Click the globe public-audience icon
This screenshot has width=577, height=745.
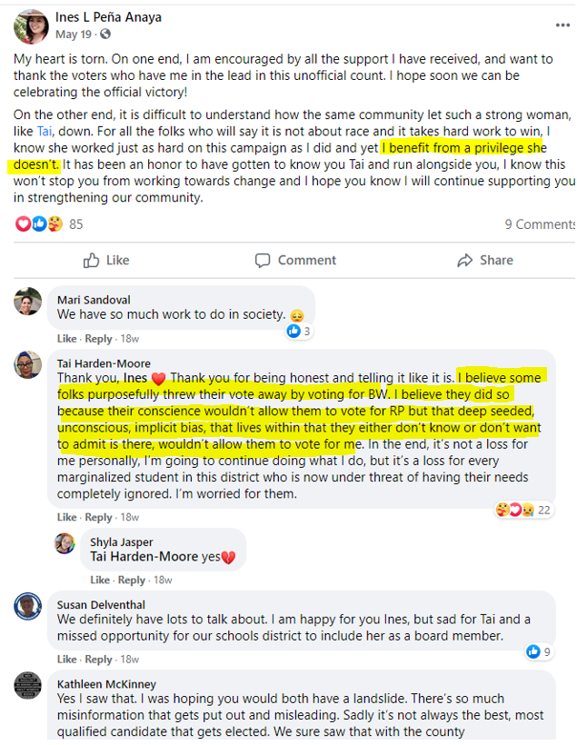click(105, 35)
